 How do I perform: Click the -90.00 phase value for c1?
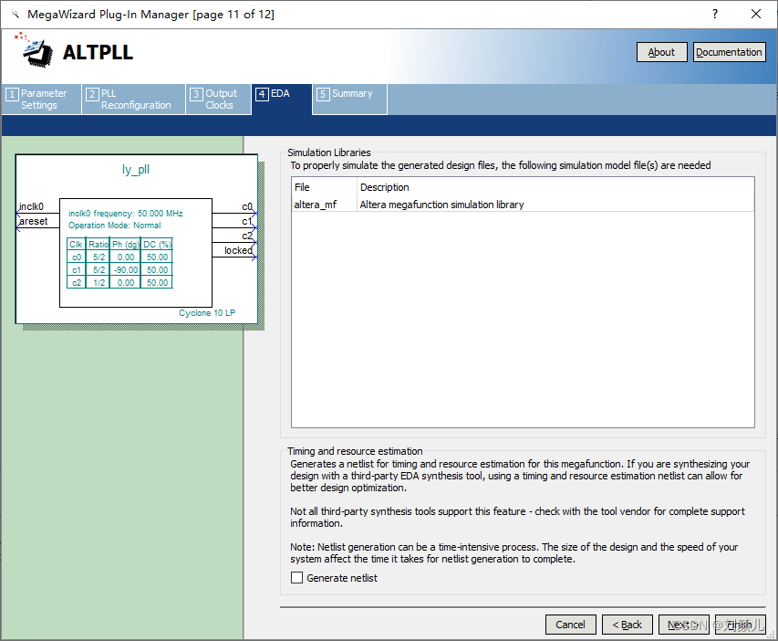click(126, 269)
